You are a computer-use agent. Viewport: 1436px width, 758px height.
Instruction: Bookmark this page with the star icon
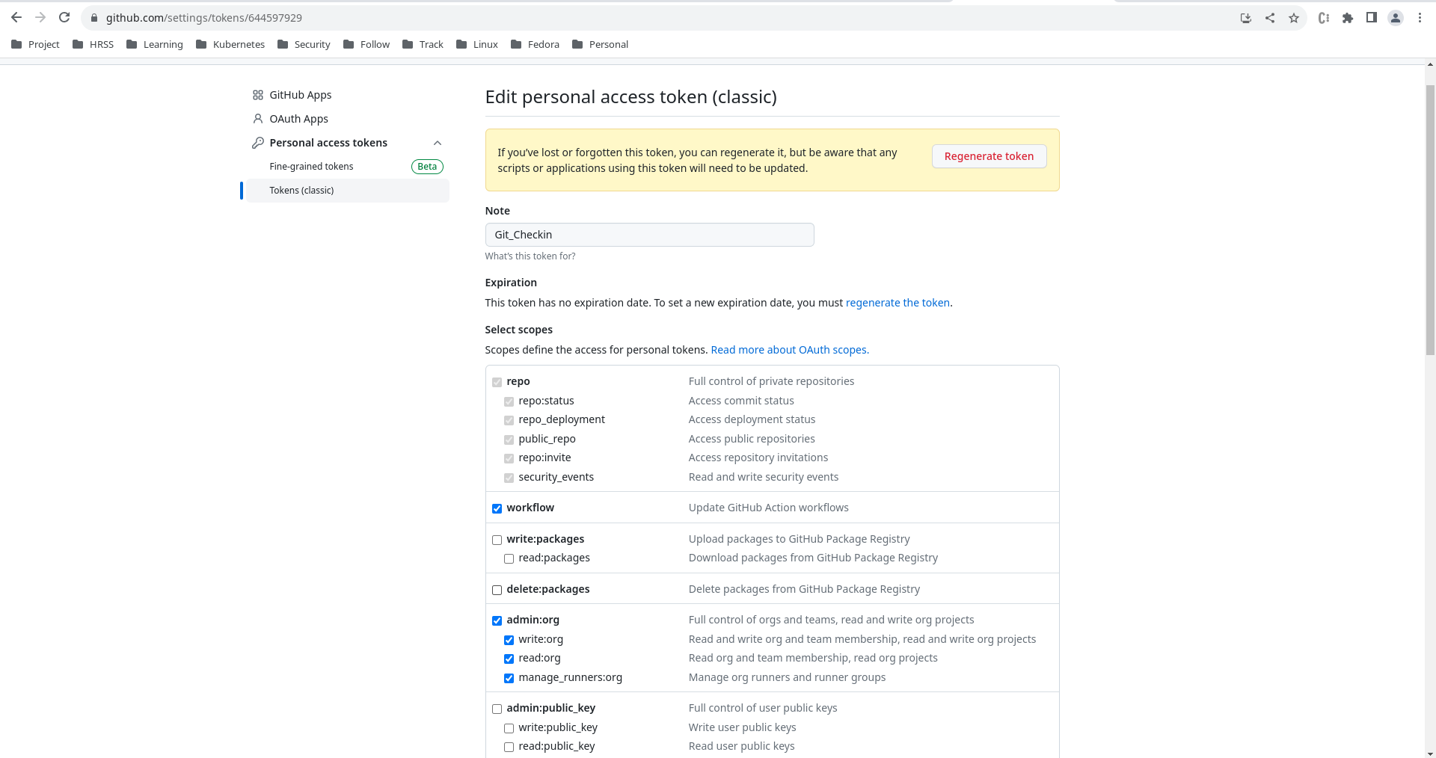point(1294,18)
